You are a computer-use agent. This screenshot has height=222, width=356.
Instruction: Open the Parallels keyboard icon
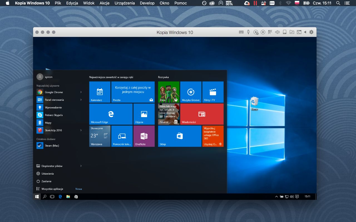point(241,32)
